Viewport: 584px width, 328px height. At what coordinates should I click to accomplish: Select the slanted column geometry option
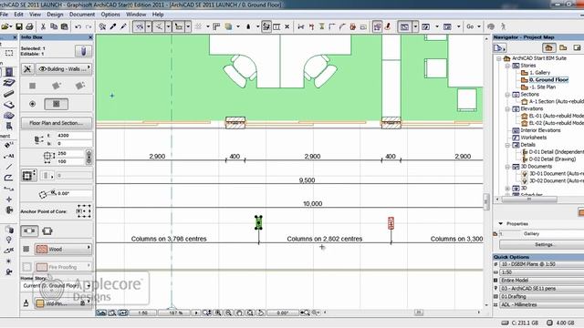pyautogui.click(x=57, y=86)
